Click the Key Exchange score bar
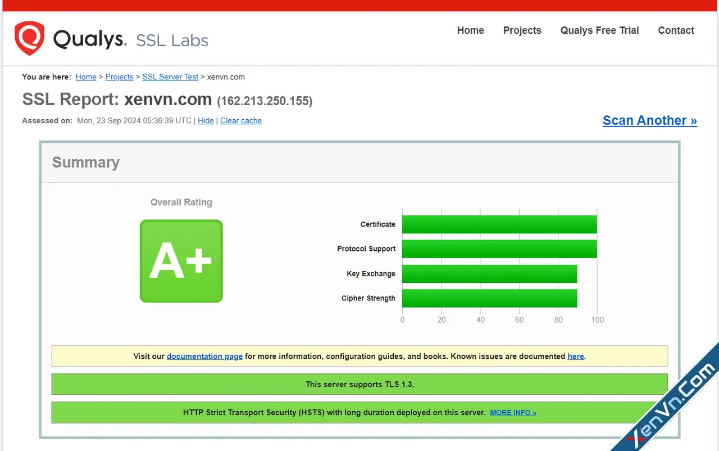 click(490, 274)
